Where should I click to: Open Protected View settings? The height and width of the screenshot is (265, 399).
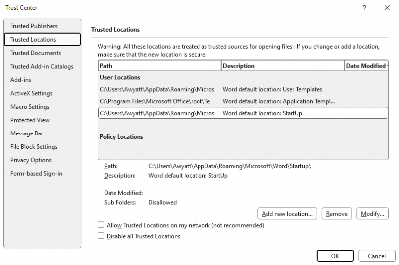coord(30,121)
